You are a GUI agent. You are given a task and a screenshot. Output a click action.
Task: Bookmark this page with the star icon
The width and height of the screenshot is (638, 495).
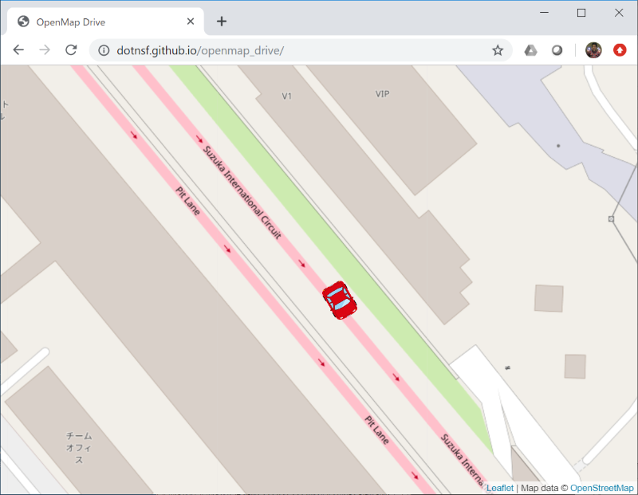497,50
